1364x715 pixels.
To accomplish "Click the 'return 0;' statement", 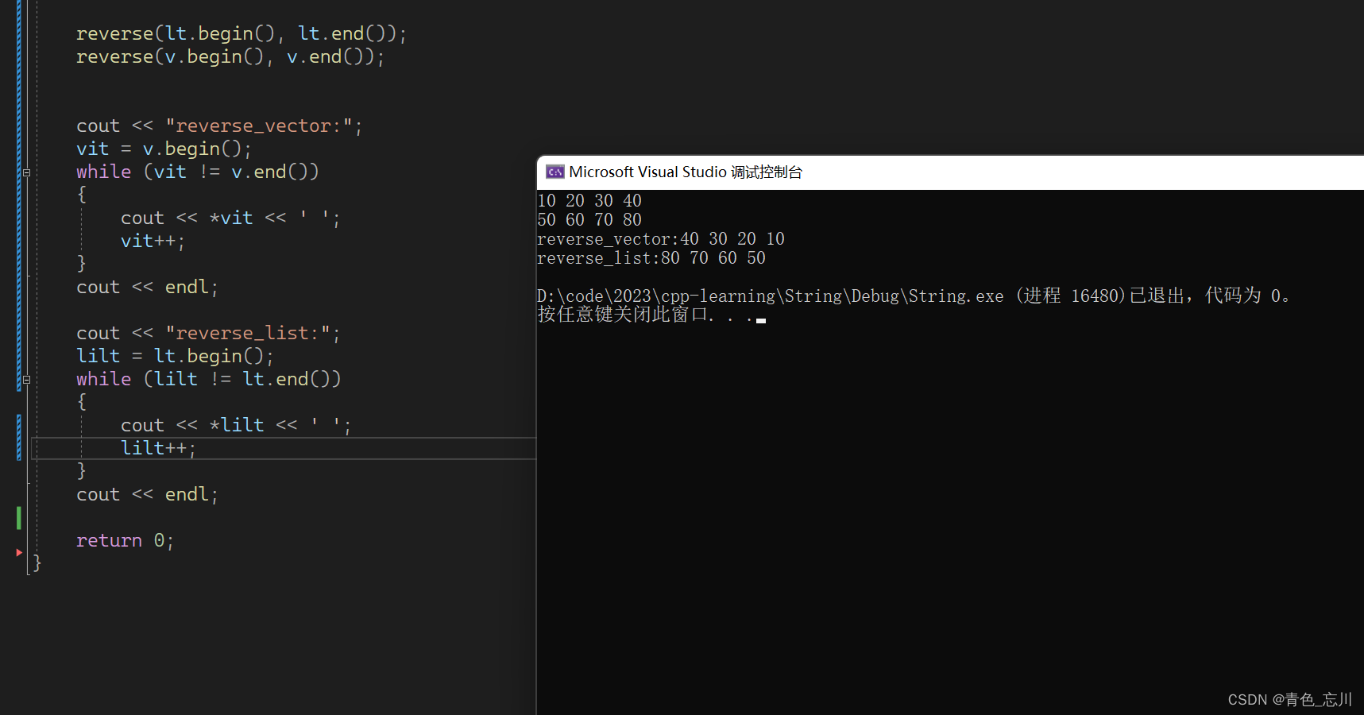I will 125,540.
